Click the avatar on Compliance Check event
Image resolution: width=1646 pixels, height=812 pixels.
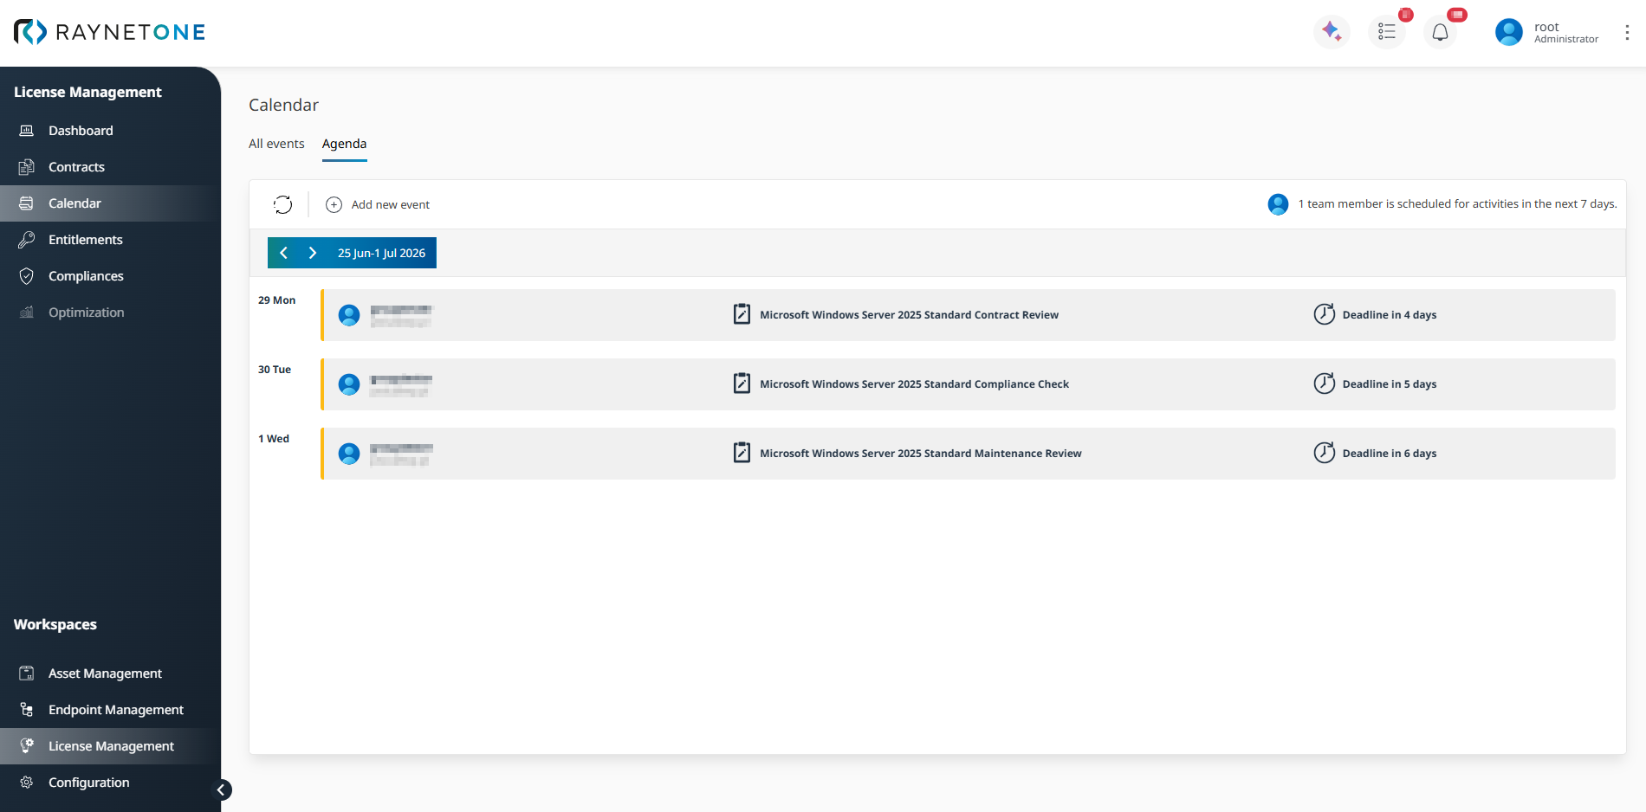click(x=349, y=384)
